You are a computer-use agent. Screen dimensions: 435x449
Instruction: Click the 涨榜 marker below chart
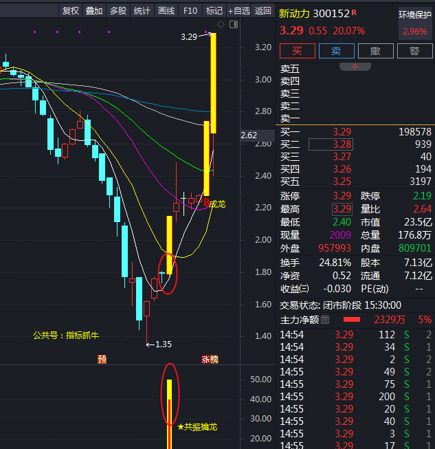[x=210, y=359]
